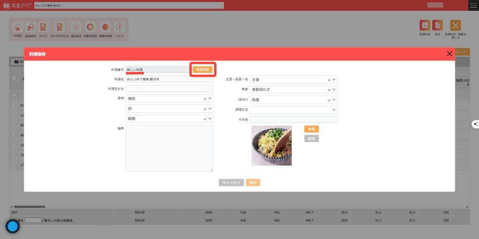Viewport: 479px width, 239px height.
Task: Clear the 鶏肉 ingredient selection
Action: (x=205, y=99)
